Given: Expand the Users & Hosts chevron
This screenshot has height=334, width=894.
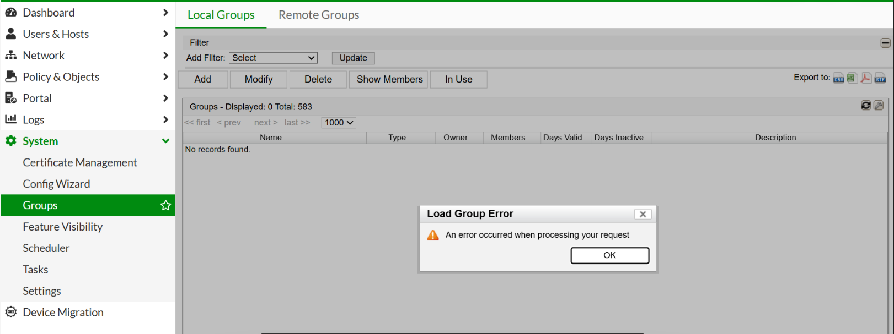Looking at the screenshot, I should (165, 34).
